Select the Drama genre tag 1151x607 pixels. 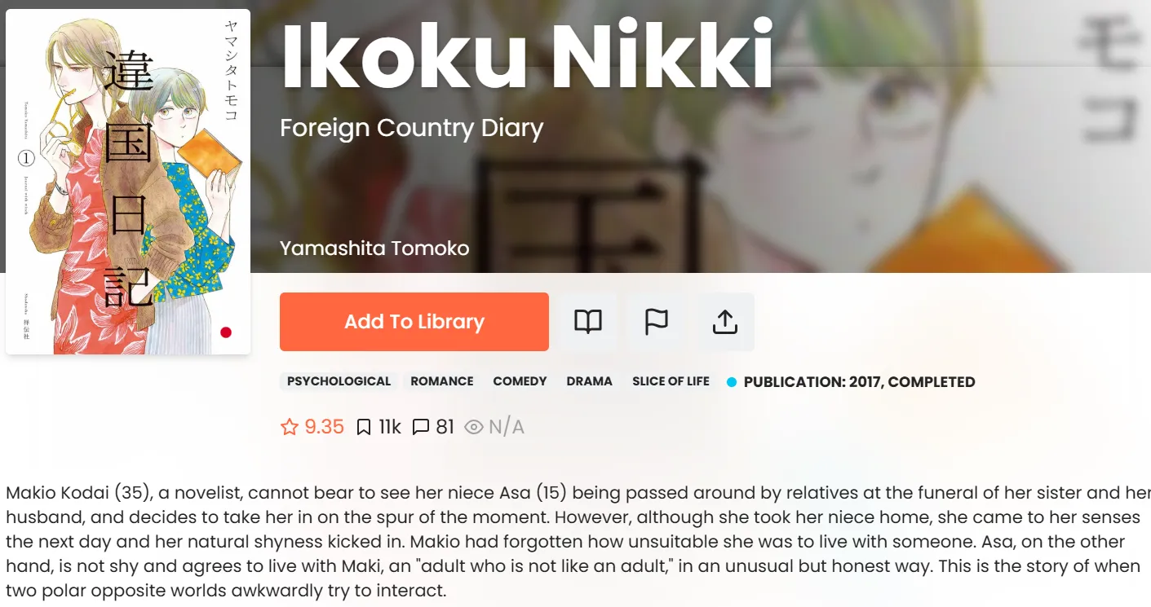coord(589,381)
